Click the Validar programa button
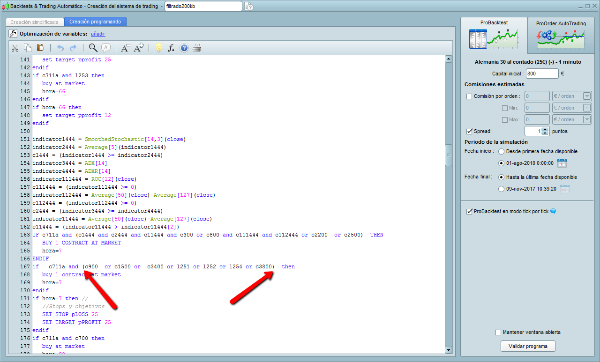Screen dimensions: 600x362 click(x=528, y=347)
